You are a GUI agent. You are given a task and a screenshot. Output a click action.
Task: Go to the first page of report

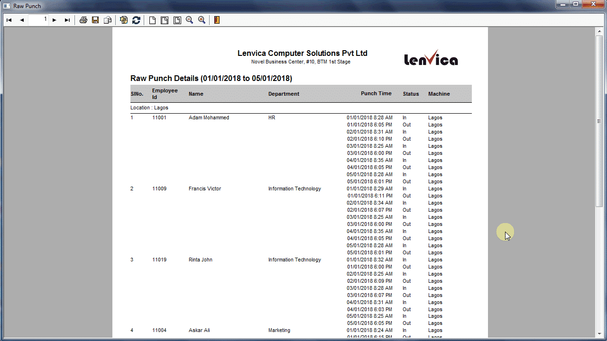pos(9,20)
